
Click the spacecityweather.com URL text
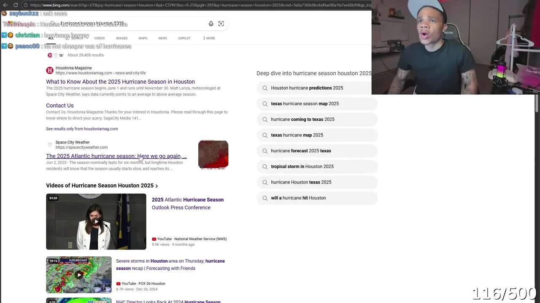(81, 147)
